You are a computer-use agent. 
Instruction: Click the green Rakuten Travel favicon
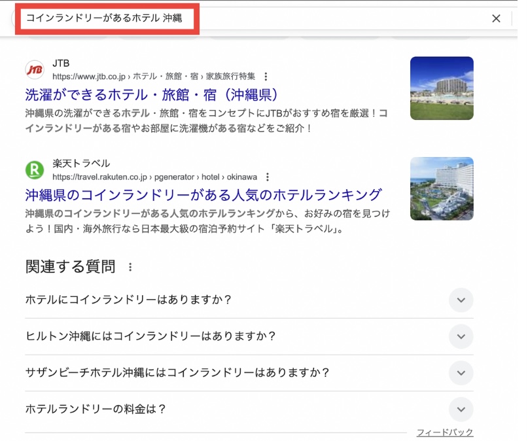(34, 170)
